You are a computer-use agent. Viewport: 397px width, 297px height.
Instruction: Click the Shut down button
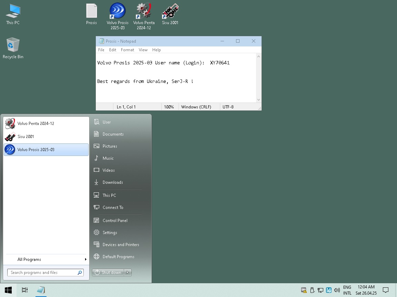[108, 273]
